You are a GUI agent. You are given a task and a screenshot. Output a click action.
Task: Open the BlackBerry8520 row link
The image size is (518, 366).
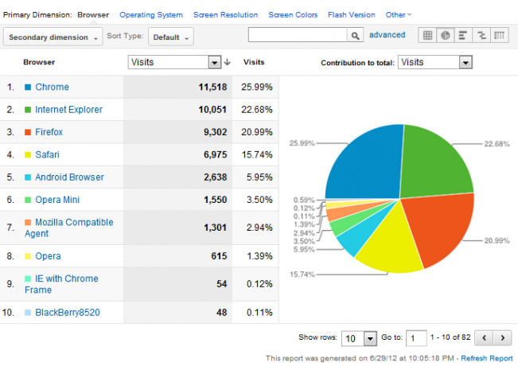click(68, 313)
